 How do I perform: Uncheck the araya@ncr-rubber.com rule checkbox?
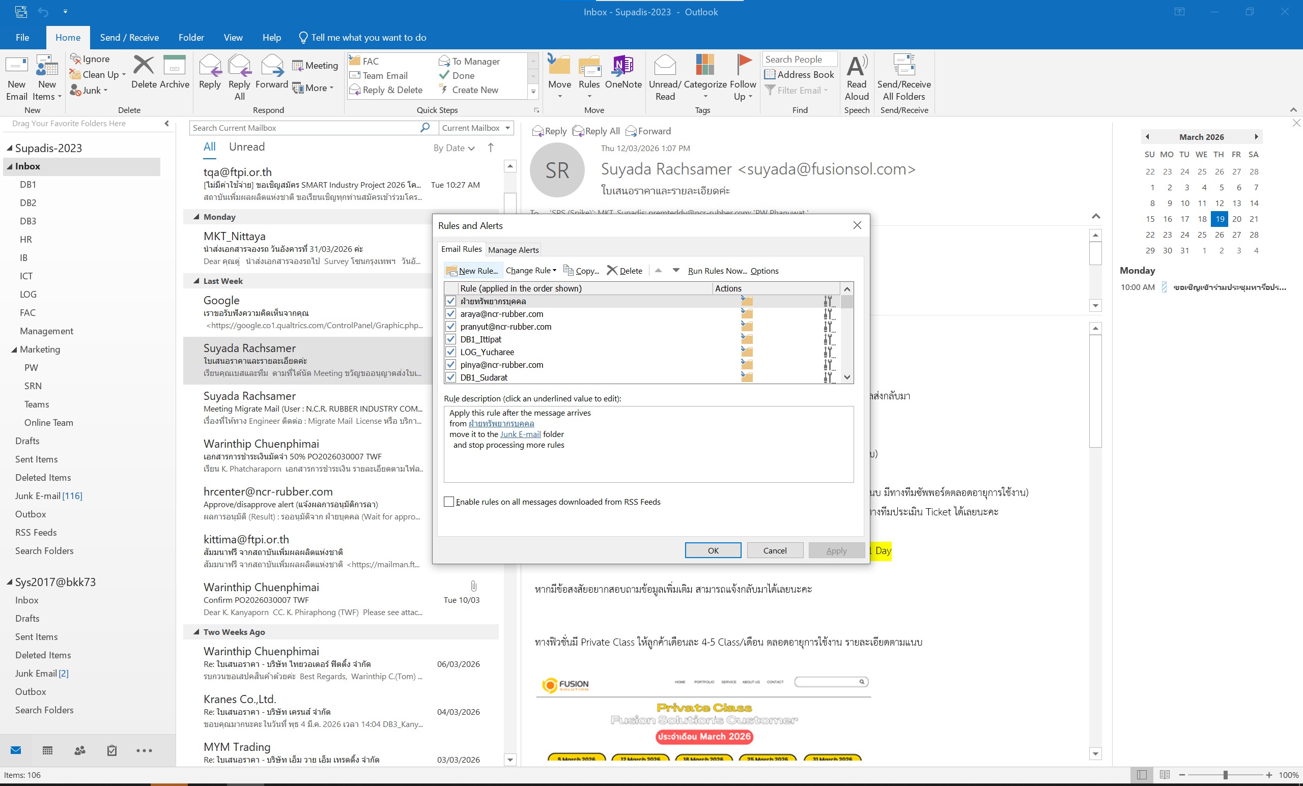click(450, 314)
